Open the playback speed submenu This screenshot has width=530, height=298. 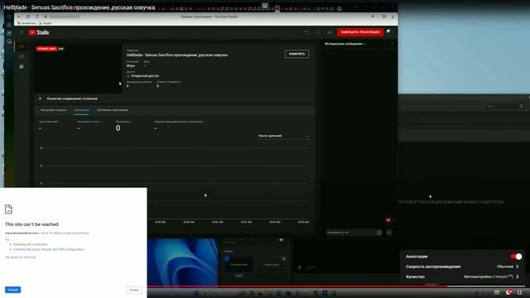(x=462, y=267)
